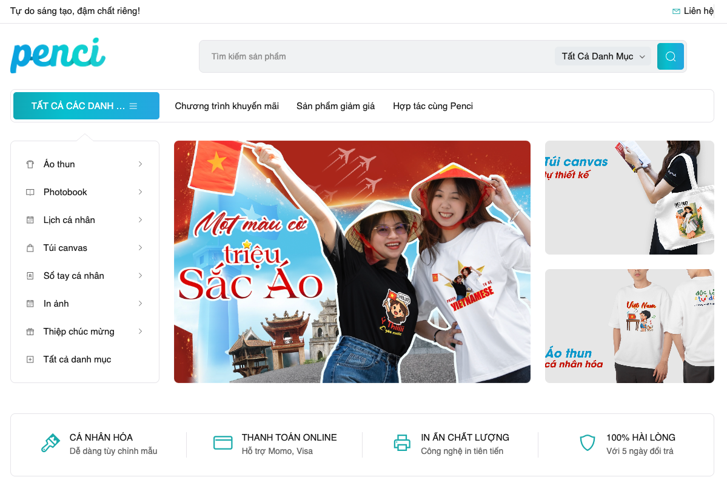727x477 pixels.
Task: Go to Sản phẩm giảm giá
Action: [x=335, y=106]
